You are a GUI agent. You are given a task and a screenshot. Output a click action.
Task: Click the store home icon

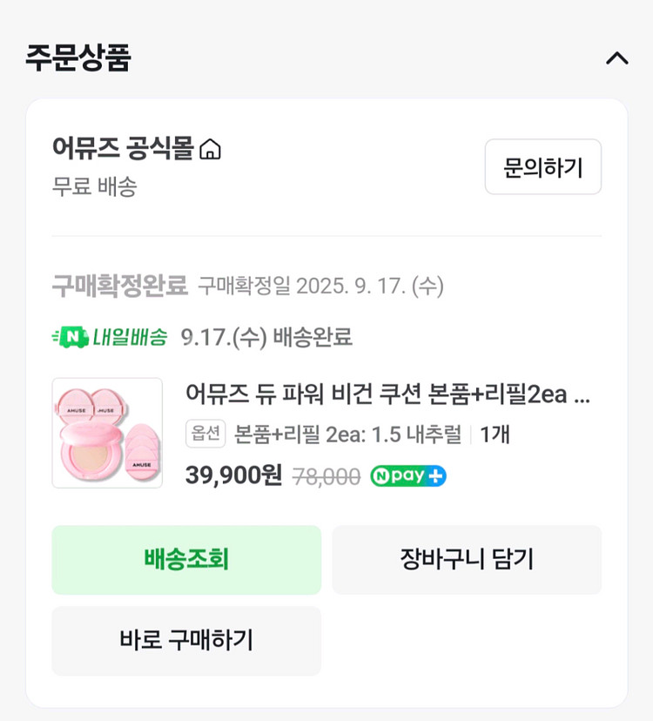tap(210, 151)
